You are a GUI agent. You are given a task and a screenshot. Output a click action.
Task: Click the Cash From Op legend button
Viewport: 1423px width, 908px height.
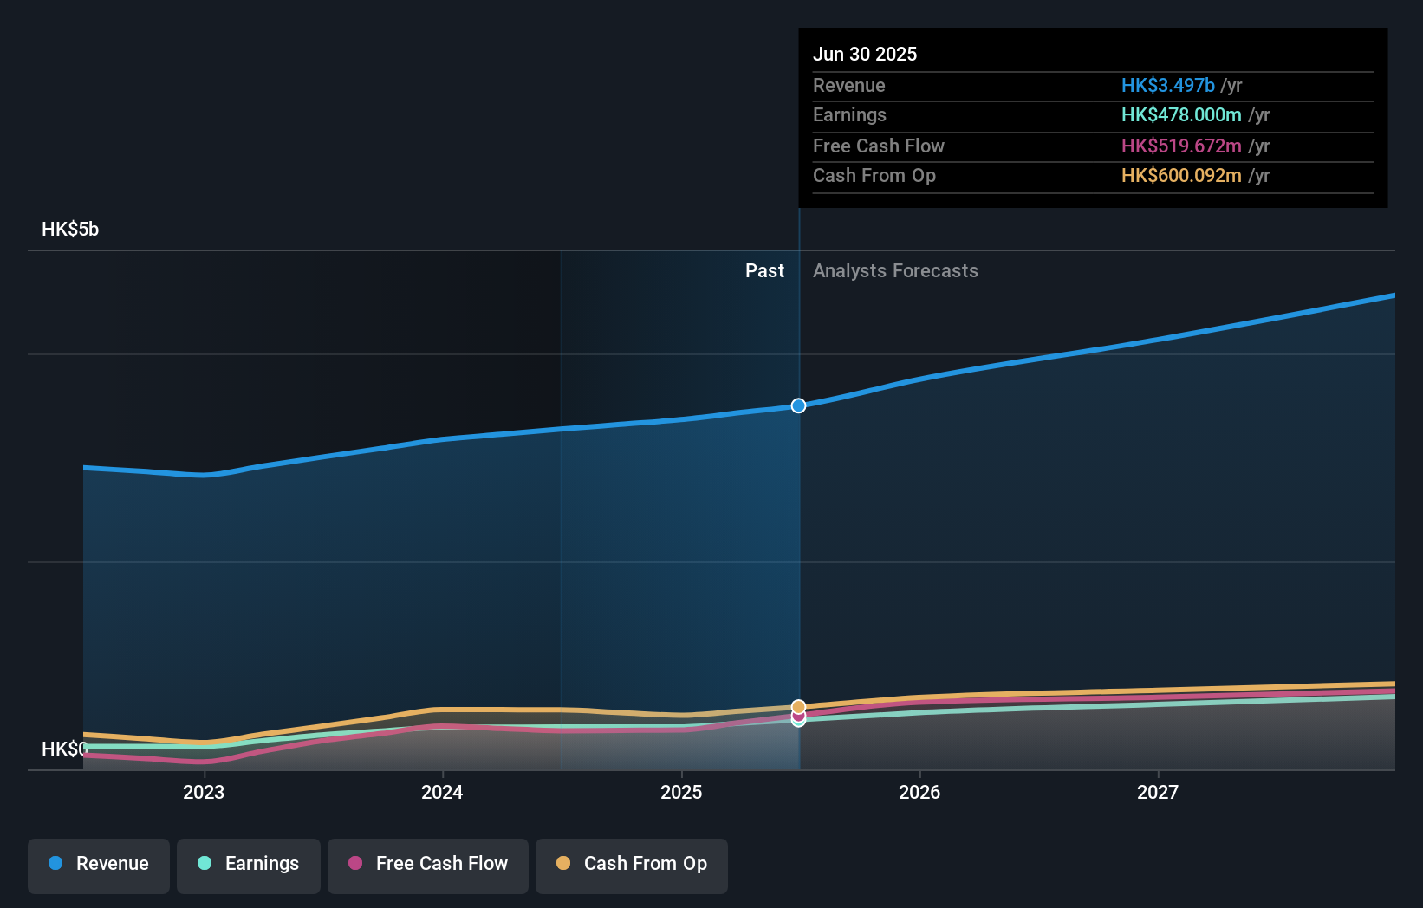(x=631, y=866)
